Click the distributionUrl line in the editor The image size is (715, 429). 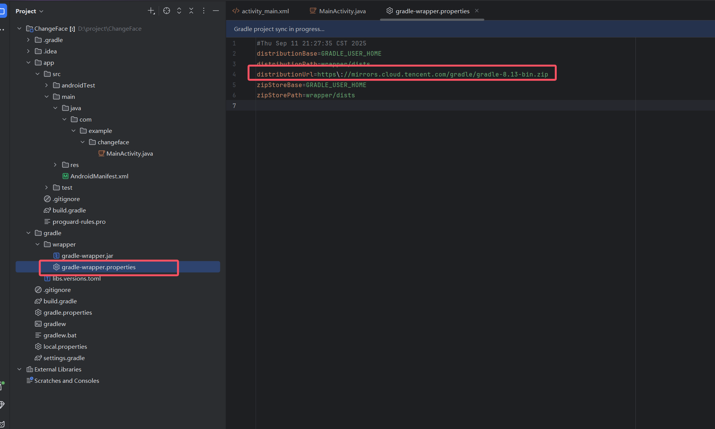pos(402,74)
